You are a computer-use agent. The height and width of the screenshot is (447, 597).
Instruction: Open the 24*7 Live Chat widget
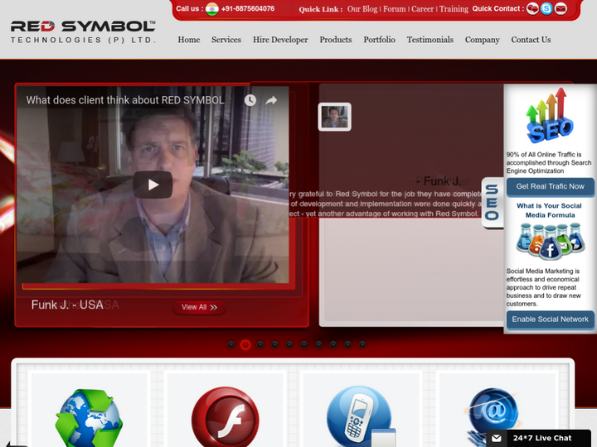click(x=541, y=438)
